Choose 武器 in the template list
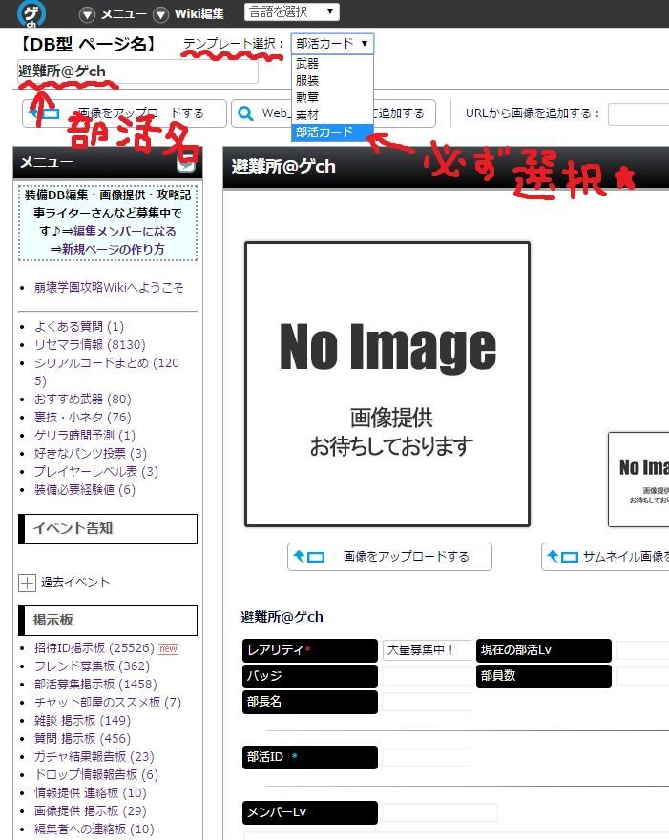This screenshot has width=669, height=840. pyautogui.click(x=307, y=63)
